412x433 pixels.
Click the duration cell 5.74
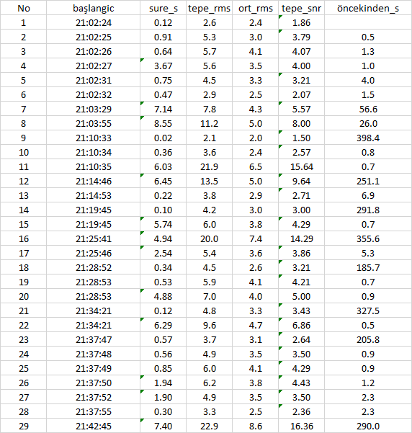(x=164, y=224)
